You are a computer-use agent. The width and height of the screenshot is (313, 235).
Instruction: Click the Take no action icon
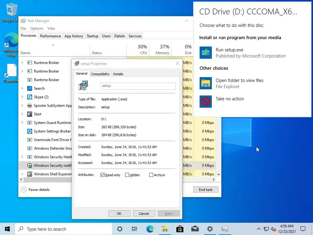pyautogui.click(x=206, y=102)
